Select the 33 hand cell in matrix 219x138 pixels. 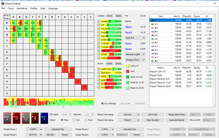84,87
